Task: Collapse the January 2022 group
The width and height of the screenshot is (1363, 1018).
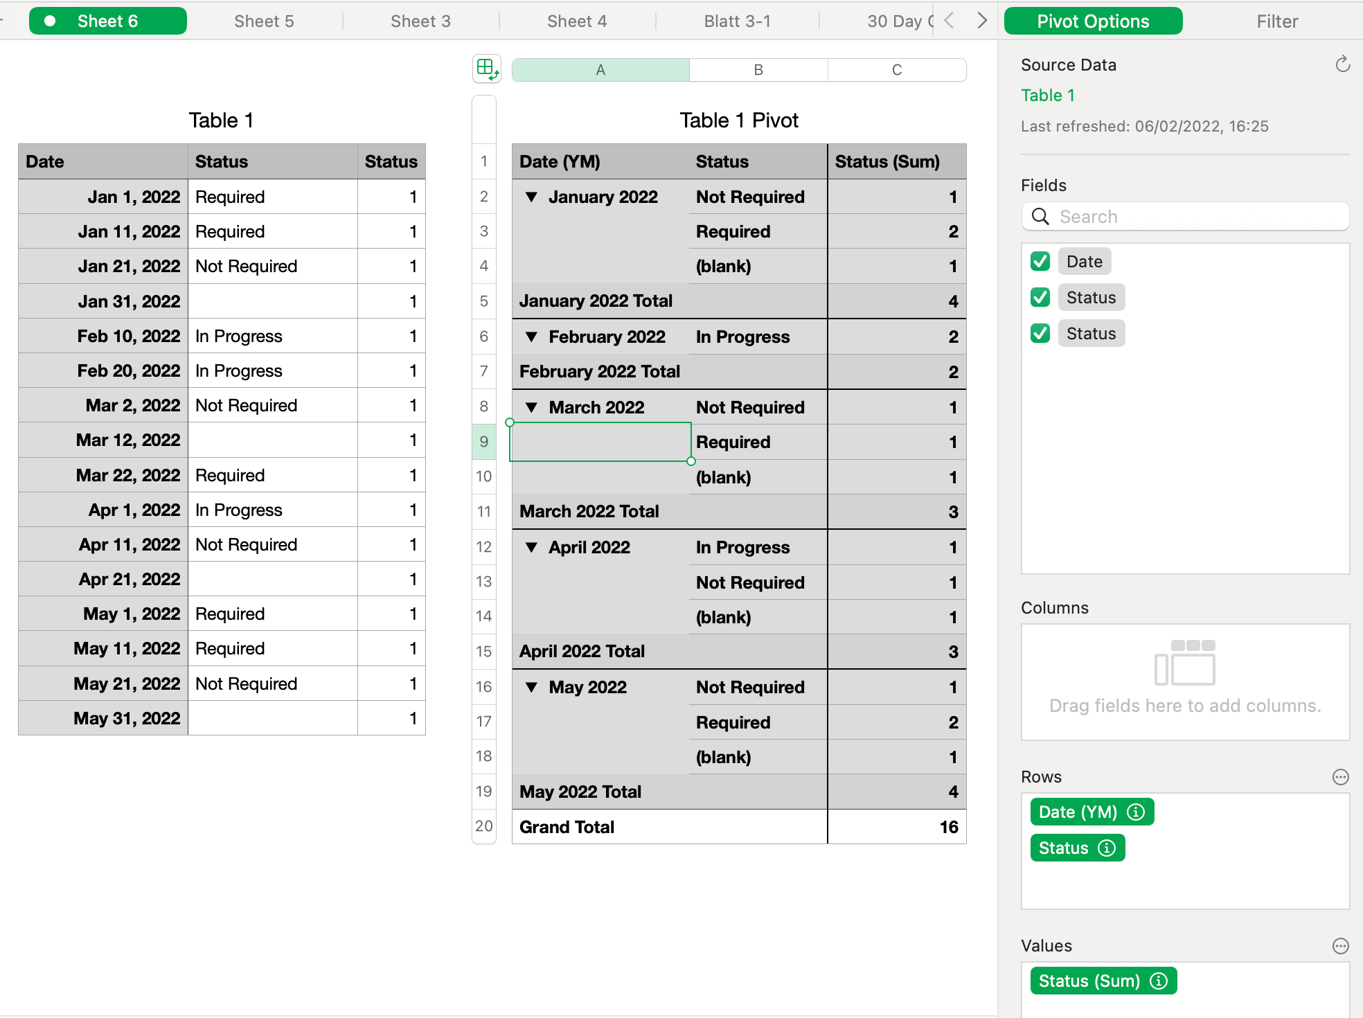Action: click(x=531, y=197)
